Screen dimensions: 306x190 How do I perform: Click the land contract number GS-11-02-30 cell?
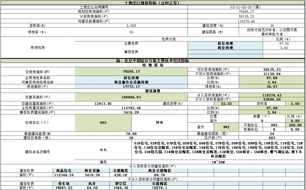pyautogui.click(x=246, y=7)
